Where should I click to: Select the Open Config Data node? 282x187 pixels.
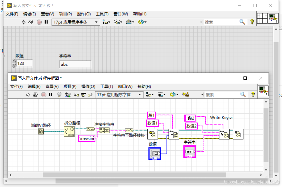pyautogui.click(x=153, y=134)
